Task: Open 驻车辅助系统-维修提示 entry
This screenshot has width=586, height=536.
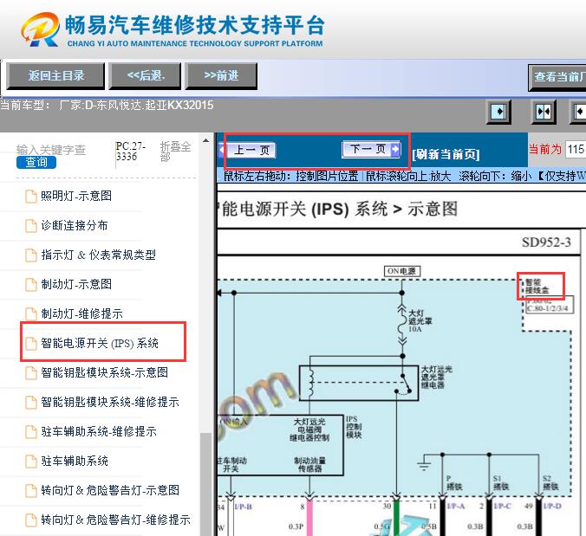Action: click(x=99, y=431)
